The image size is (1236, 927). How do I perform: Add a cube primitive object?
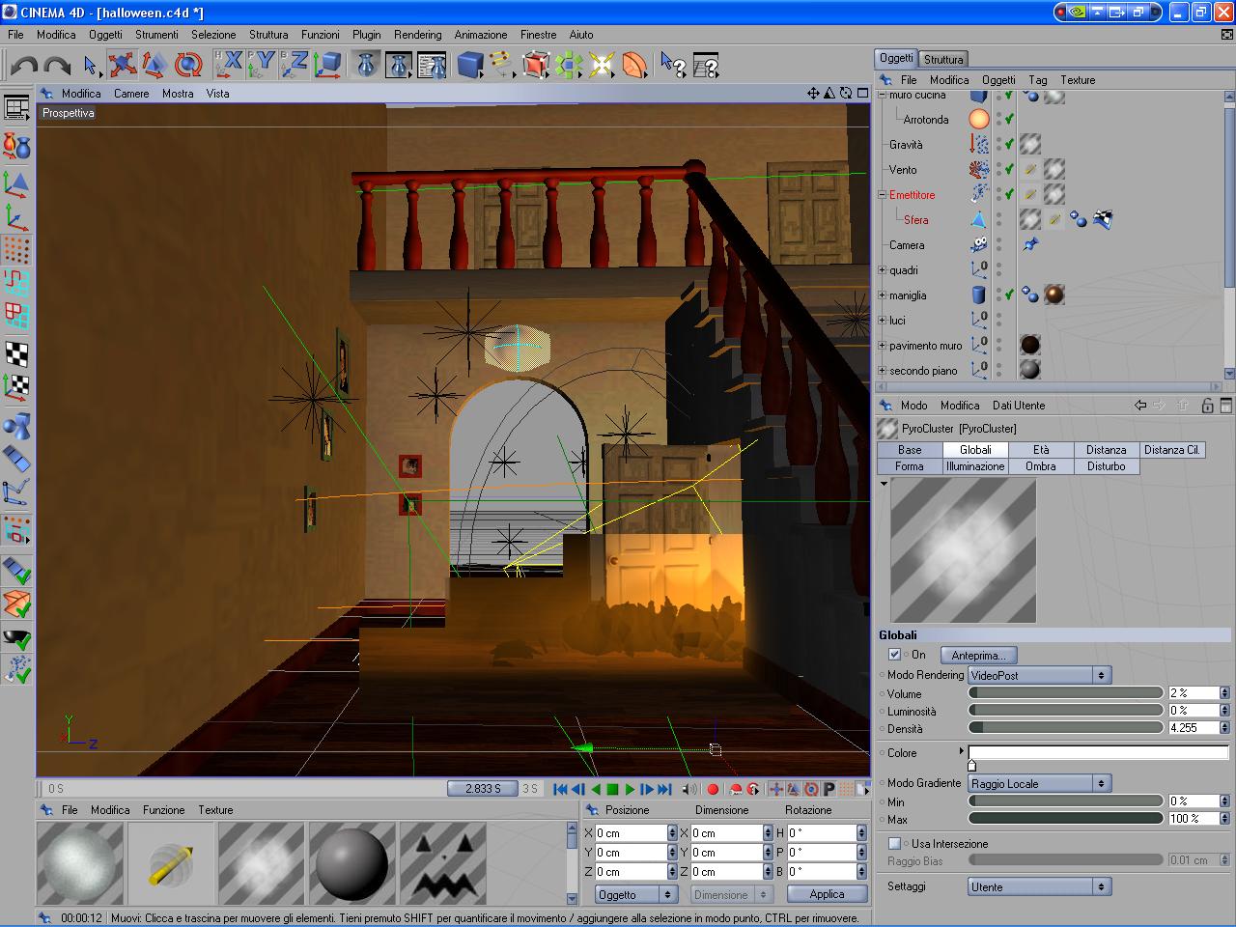point(470,65)
